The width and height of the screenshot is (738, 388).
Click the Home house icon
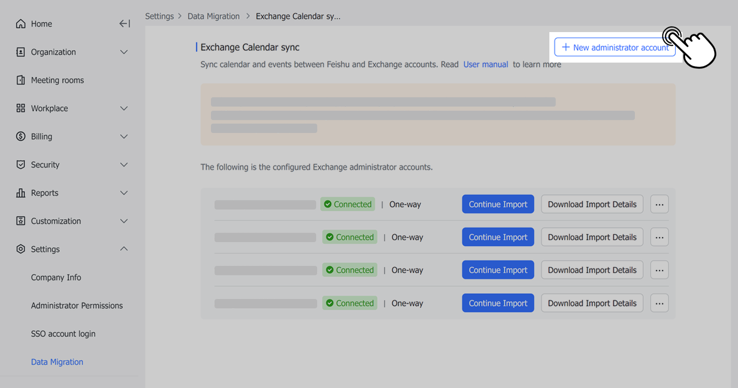21,24
